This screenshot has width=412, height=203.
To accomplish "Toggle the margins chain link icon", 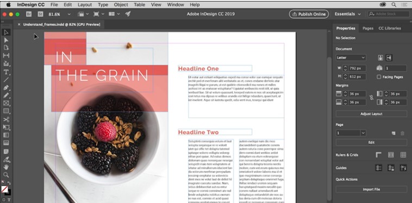I will coord(371,98).
